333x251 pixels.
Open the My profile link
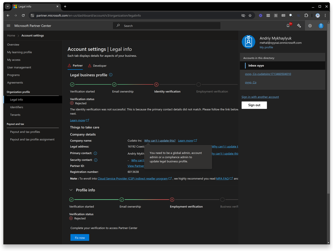click(x=266, y=47)
